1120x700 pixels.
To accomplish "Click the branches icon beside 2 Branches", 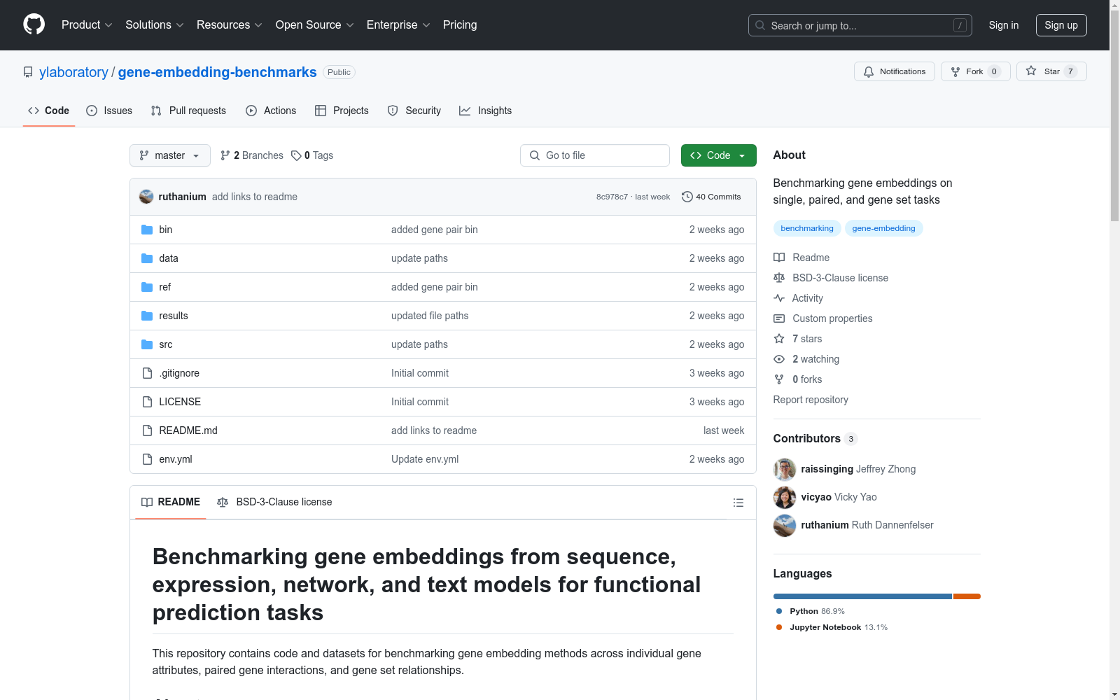I will (225, 155).
